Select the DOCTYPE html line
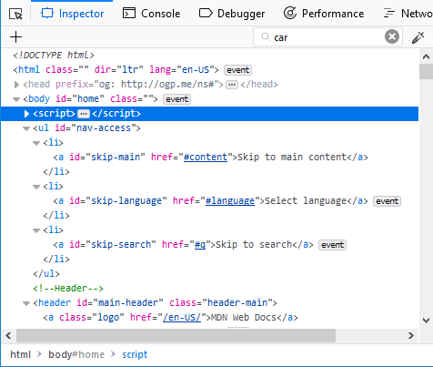The image size is (433, 367). (x=54, y=56)
